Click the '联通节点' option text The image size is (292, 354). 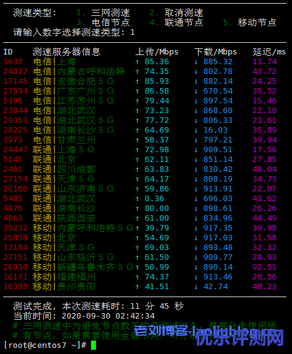coord(184,23)
